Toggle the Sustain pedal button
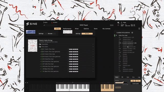The width and height of the screenshot is (164, 92). [x=136, y=84]
